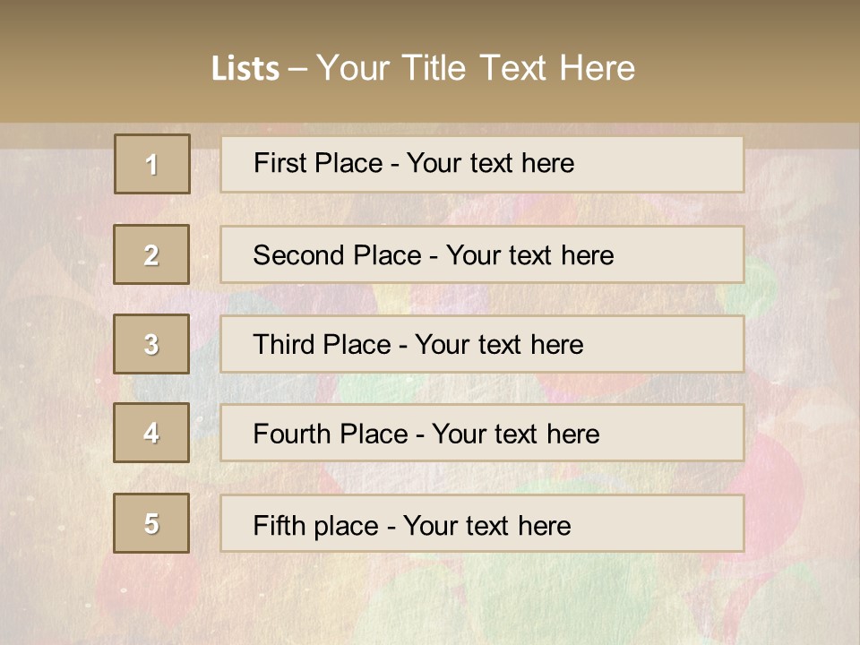Click the number 1 box
Image resolution: width=860 pixels, height=645 pixels.
click(152, 164)
